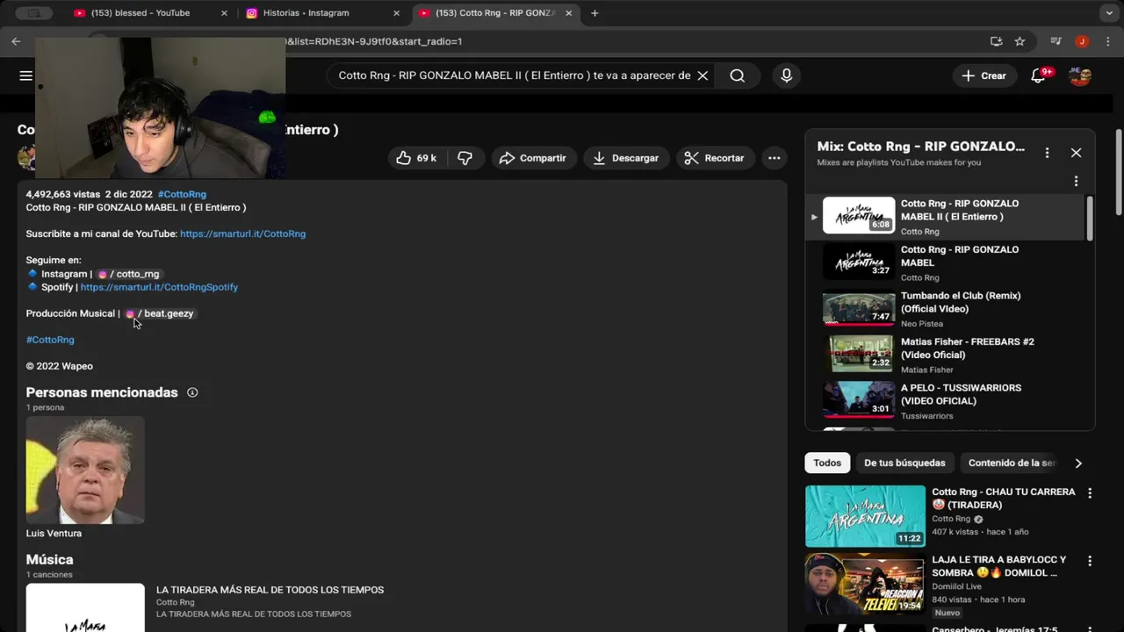Click the magnifier search button
This screenshot has height=632, width=1124.
tap(738, 75)
